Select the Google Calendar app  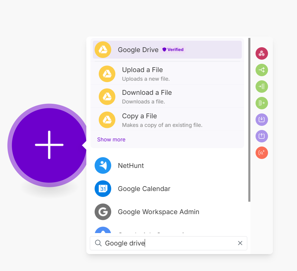click(x=167, y=189)
